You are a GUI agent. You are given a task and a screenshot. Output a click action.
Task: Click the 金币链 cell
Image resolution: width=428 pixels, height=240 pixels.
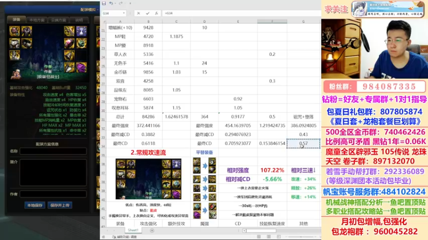point(120,72)
